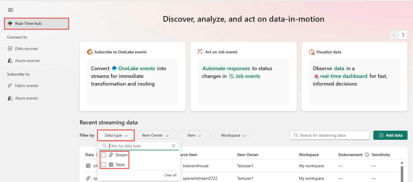This screenshot has width=413, height=182.
Task: Click the Add data button
Action: [x=390, y=135]
